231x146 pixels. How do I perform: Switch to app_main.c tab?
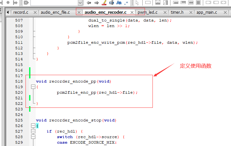pyautogui.click(x=207, y=12)
